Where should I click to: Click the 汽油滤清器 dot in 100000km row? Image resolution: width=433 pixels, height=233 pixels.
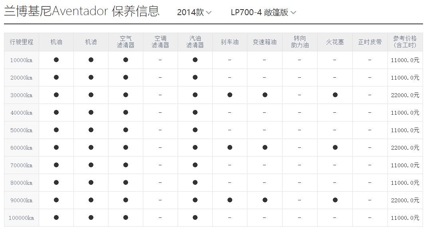click(x=195, y=217)
